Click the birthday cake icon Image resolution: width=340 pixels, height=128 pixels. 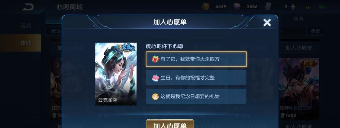tap(155, 77)
